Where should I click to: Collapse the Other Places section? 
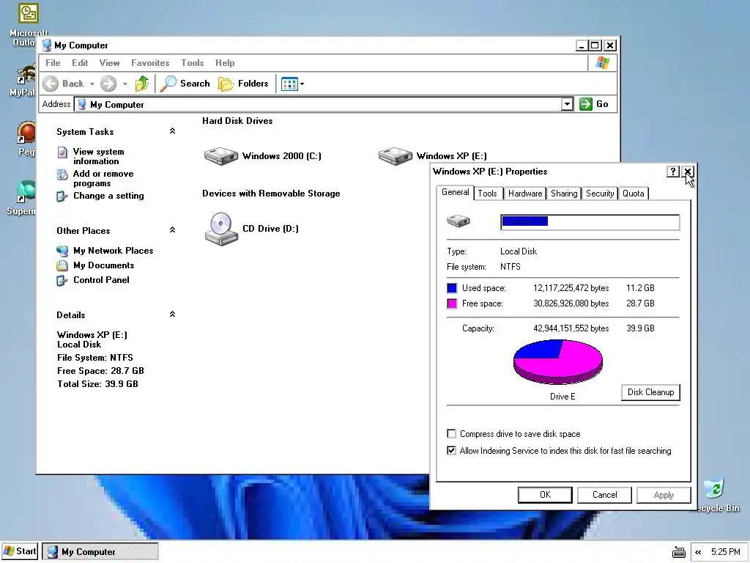point(172,230)
